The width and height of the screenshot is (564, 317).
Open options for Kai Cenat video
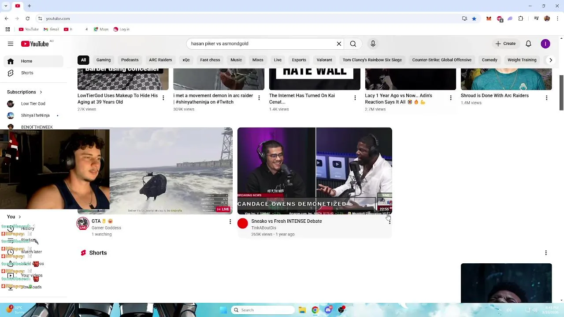tap(355, 98)
